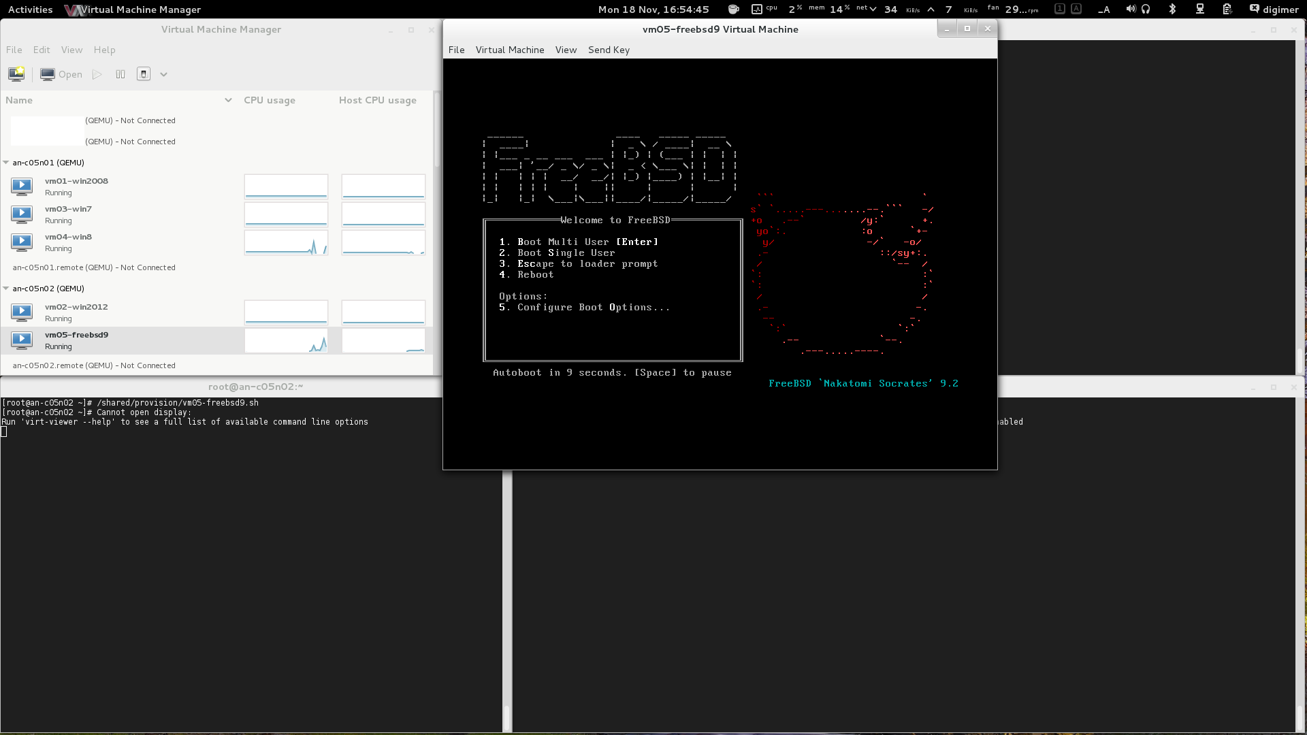Click the accessibility _A icon in top bar
The height and width of the screenshot is (735, 1307).
point(1104,10)
